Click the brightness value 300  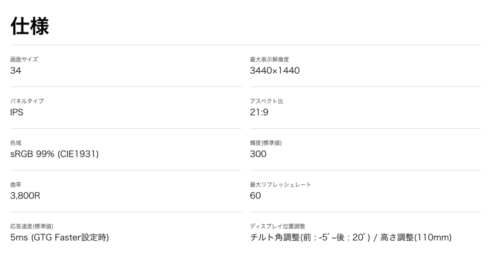point(258,154)
